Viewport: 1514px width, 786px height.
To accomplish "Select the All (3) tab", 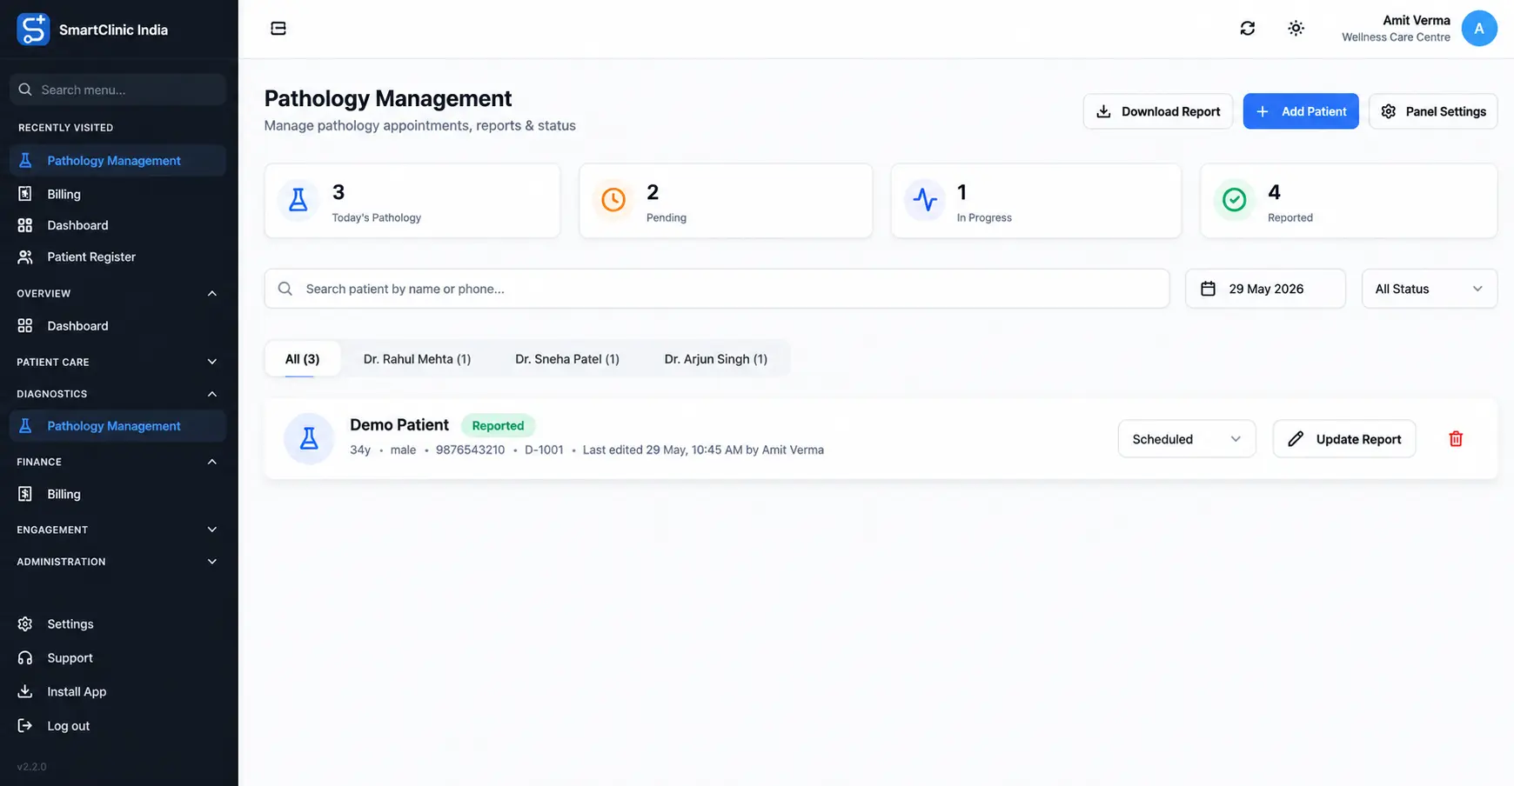I will (x=302, y=359).
